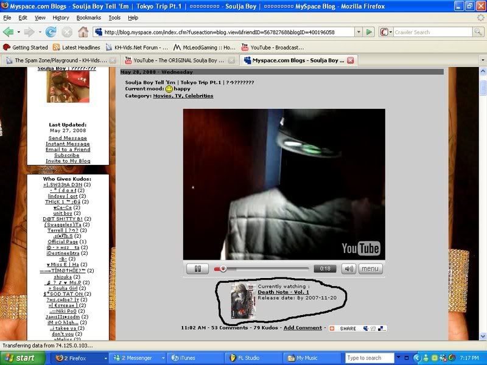The height and width of the screenshot is (365, 487).
Task: Open the search engine selector dropdown
Action: tap(391, 32)
